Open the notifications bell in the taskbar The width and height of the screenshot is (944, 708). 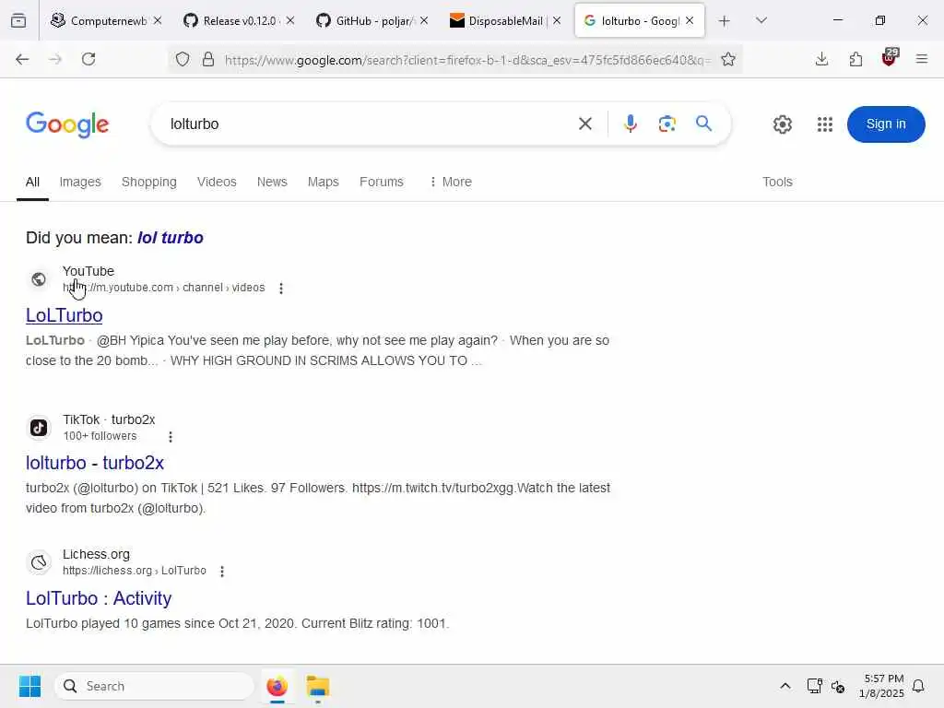(x=918, y=686)
